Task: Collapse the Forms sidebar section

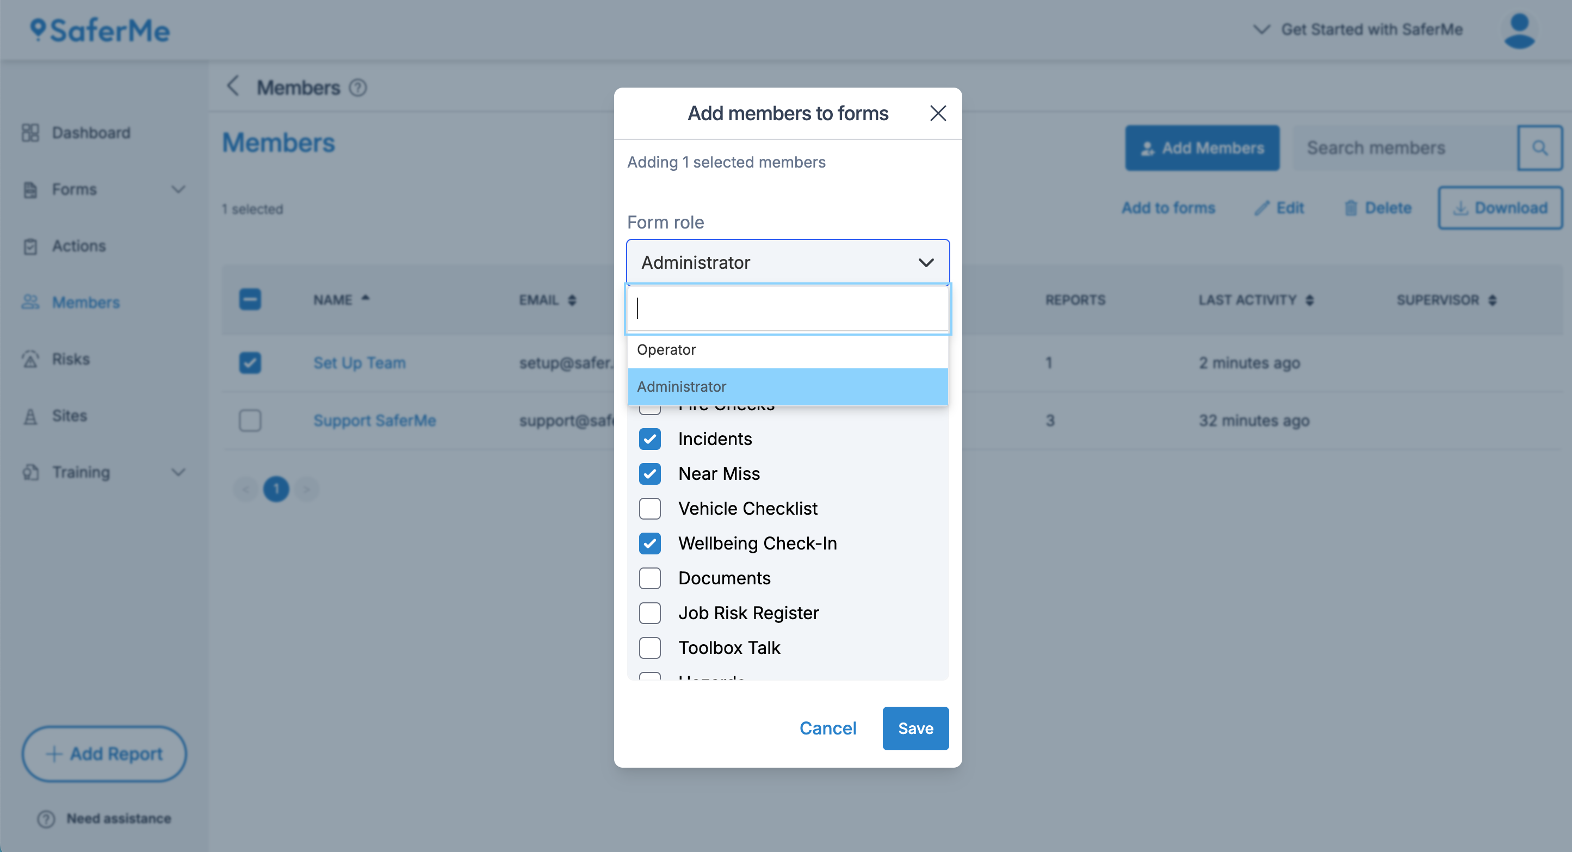Action: [x=178, y=189]
